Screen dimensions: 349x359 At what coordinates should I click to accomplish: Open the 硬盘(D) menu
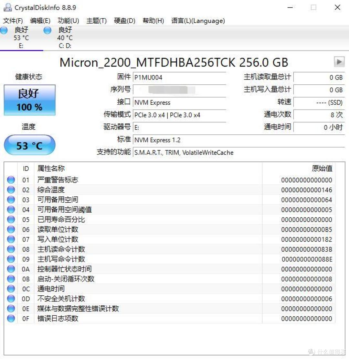click(125, 21)
